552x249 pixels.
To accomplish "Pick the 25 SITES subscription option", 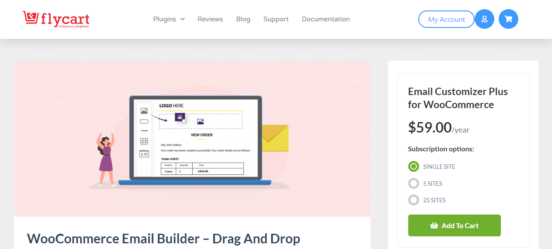I will coord(413,200).
